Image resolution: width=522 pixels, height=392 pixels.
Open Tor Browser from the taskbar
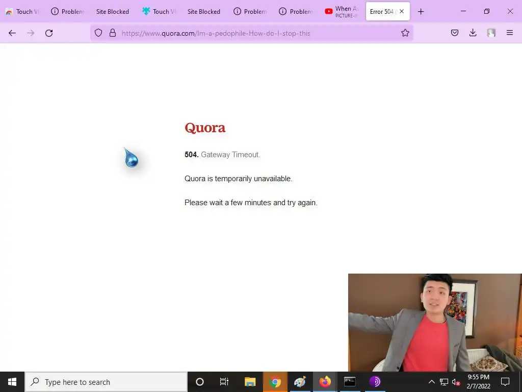375,382
